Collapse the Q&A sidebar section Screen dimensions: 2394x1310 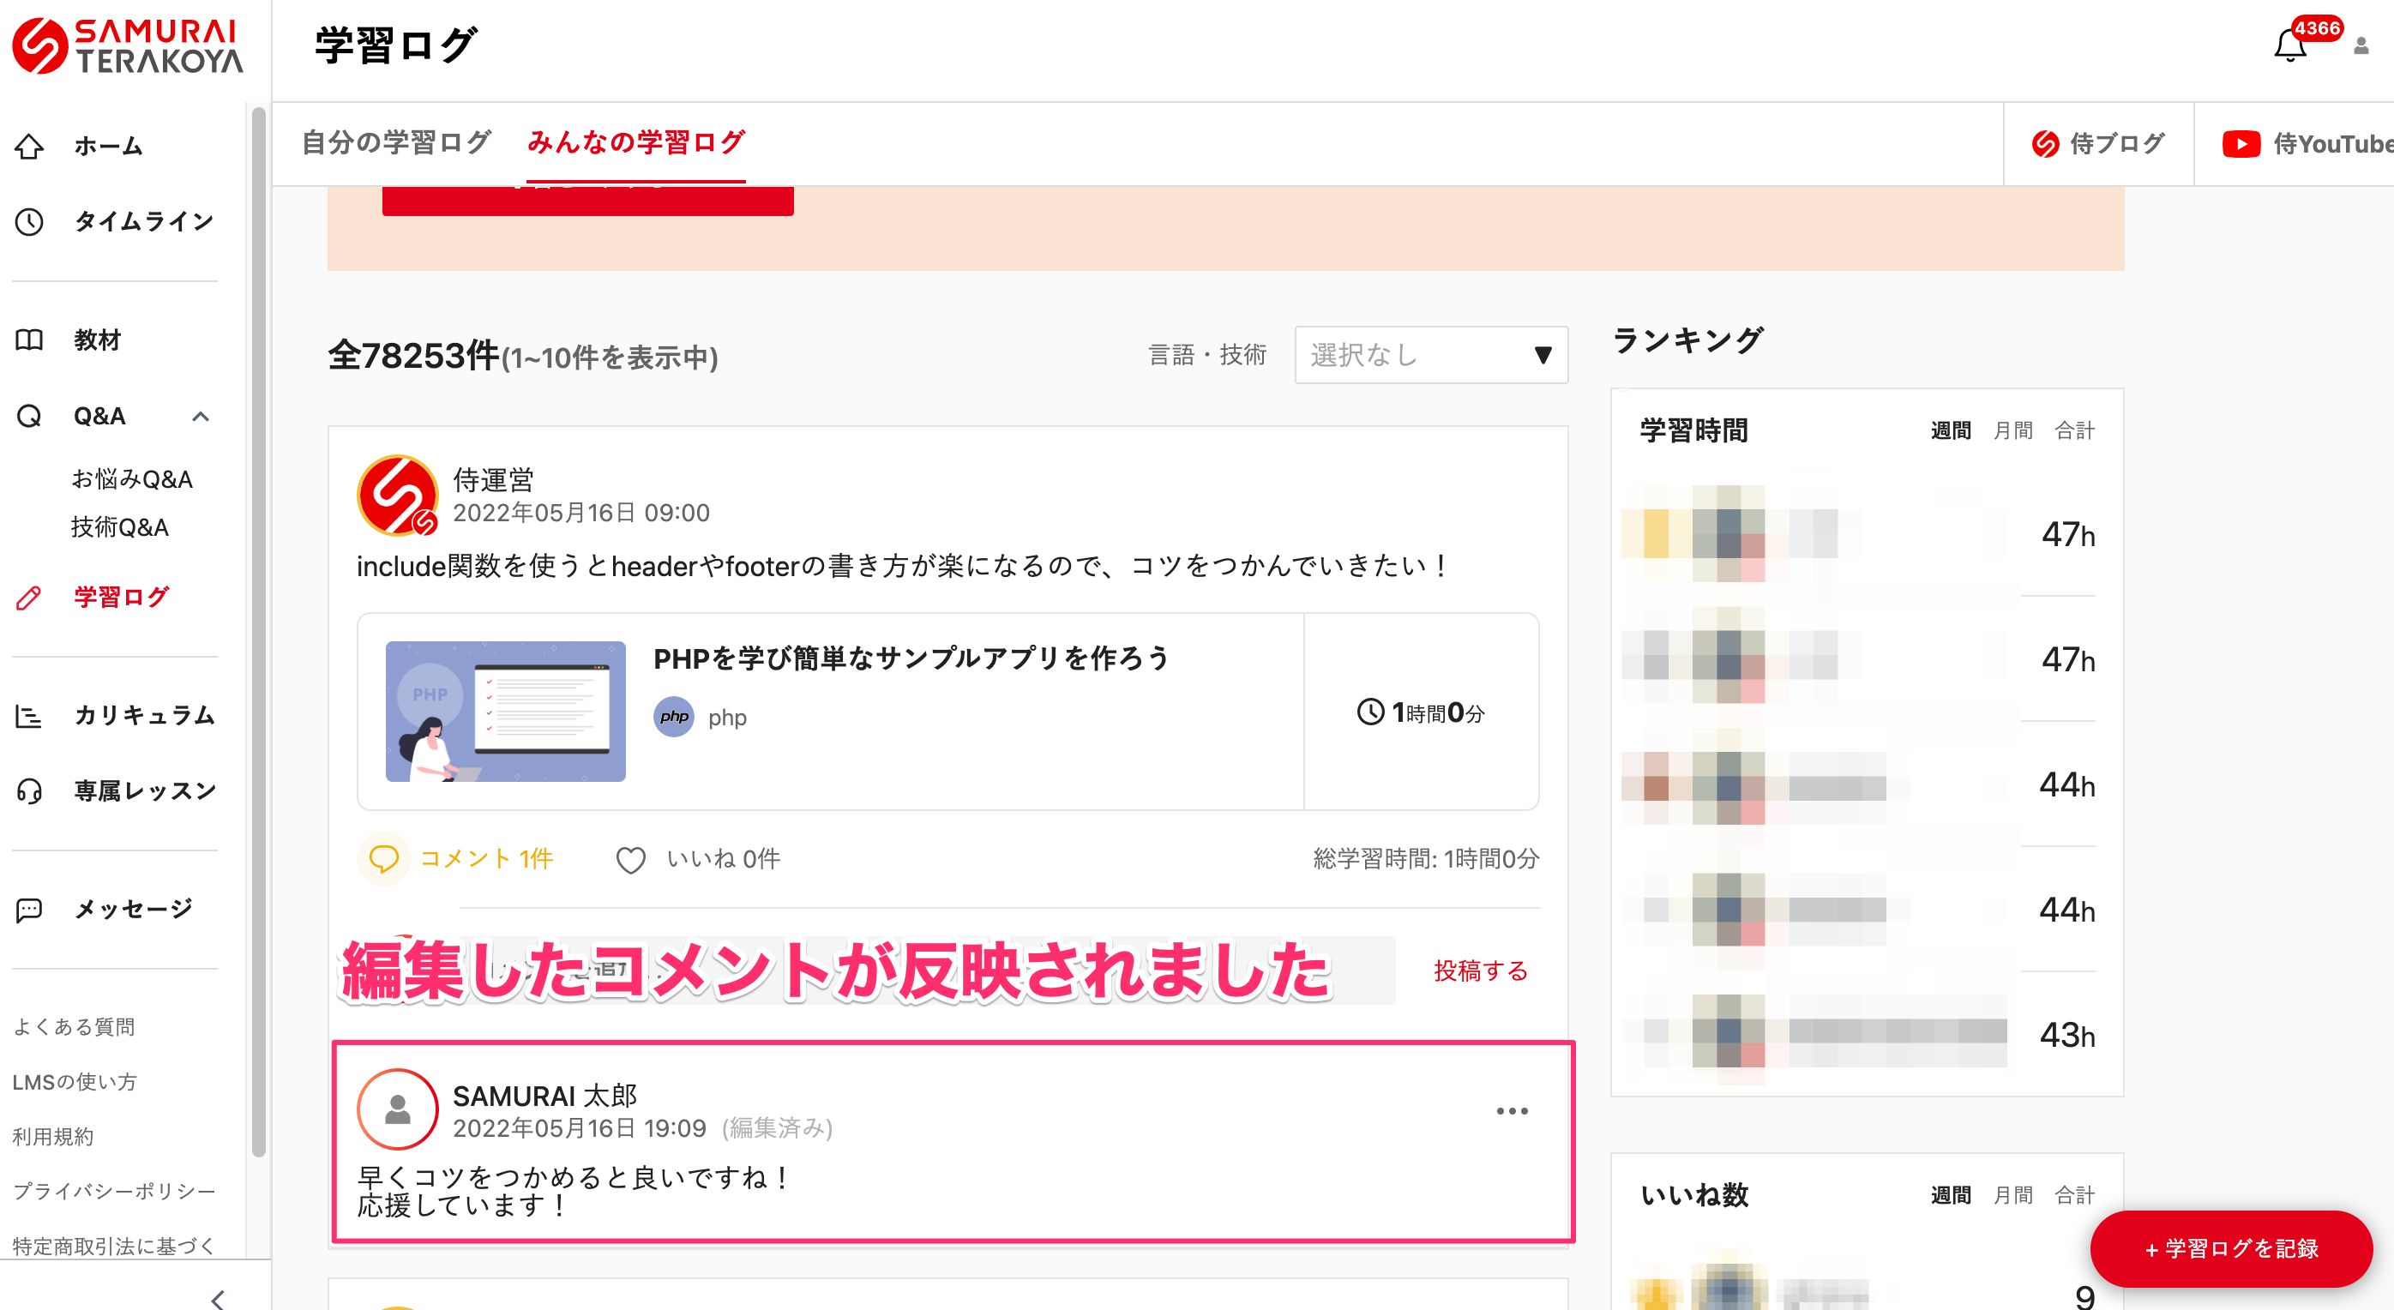coord(201,416)
